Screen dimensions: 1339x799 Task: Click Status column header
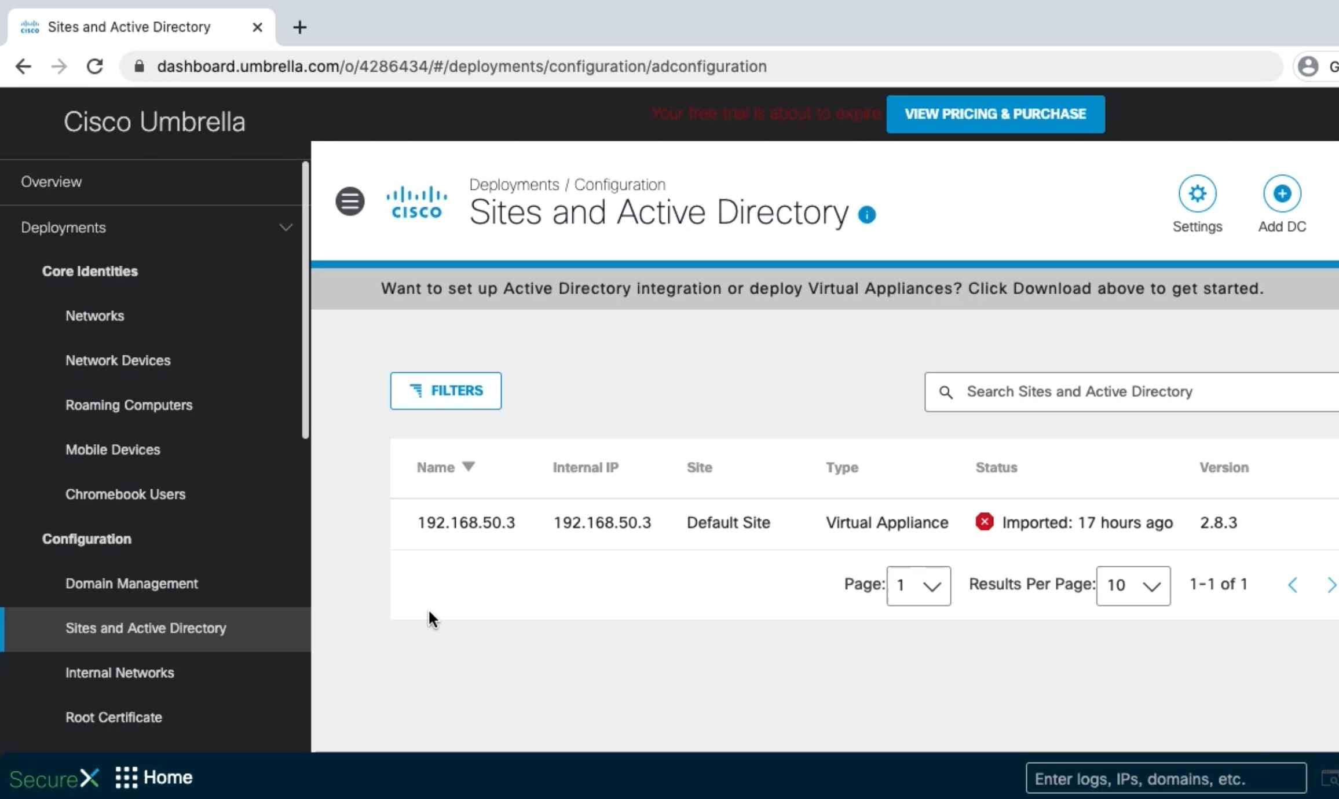[x=996, y=467]
